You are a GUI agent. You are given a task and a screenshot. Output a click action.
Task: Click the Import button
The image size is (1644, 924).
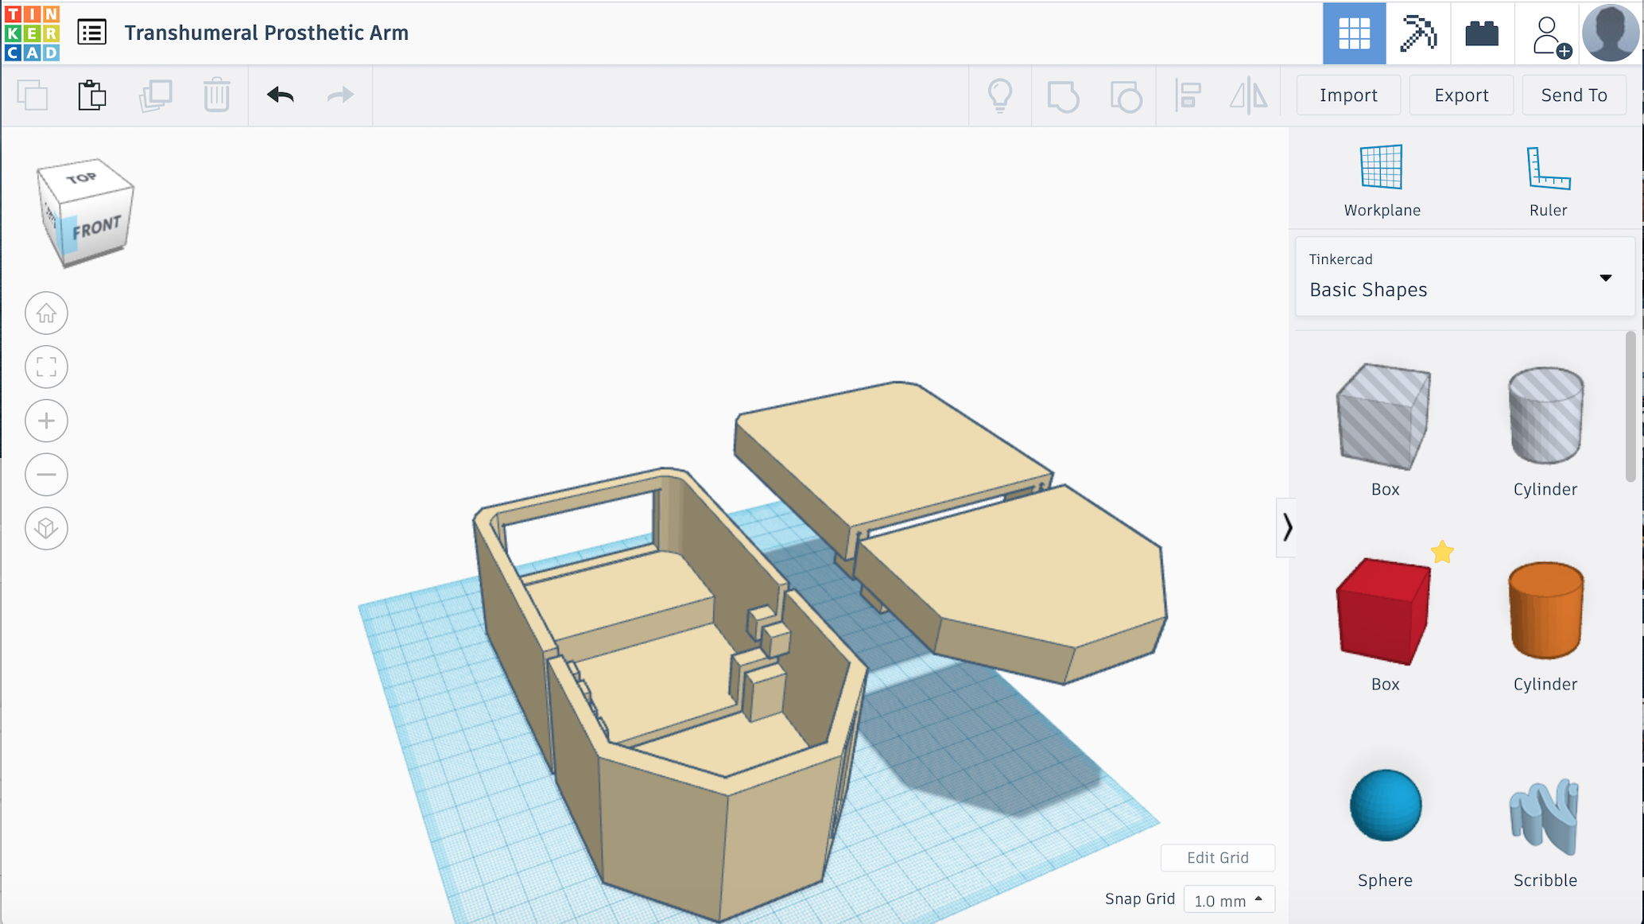1348,95
